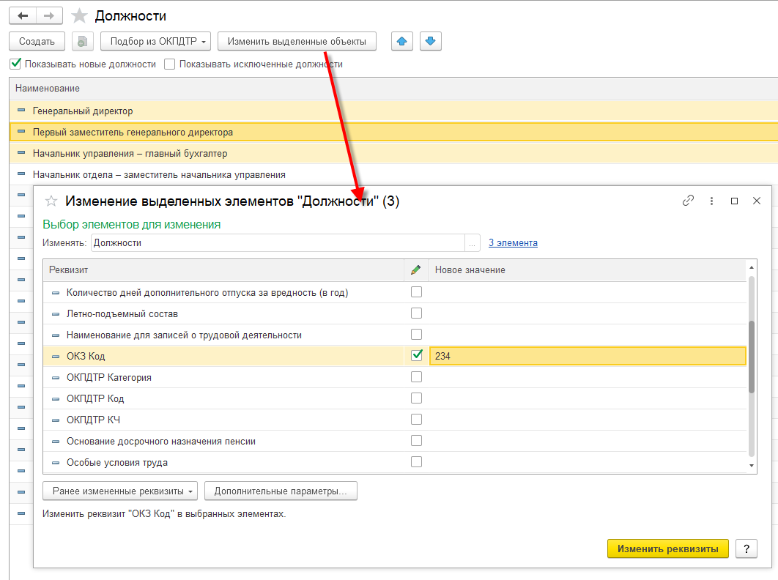
Task: Open the Подбор из ОКПДТР dropdown
Action: [155, 42]
